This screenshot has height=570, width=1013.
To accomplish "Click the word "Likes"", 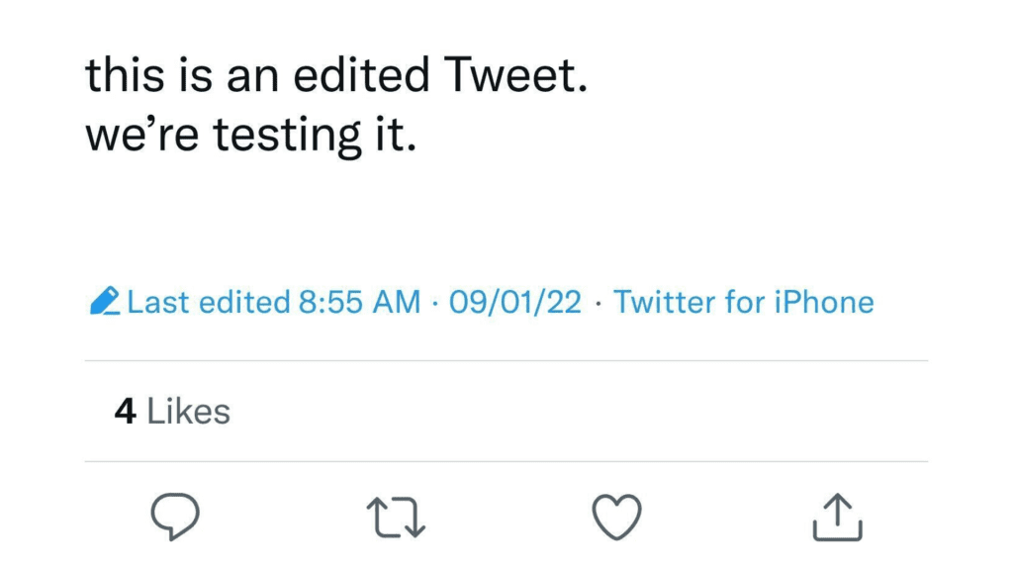I will tap(189, 411).
